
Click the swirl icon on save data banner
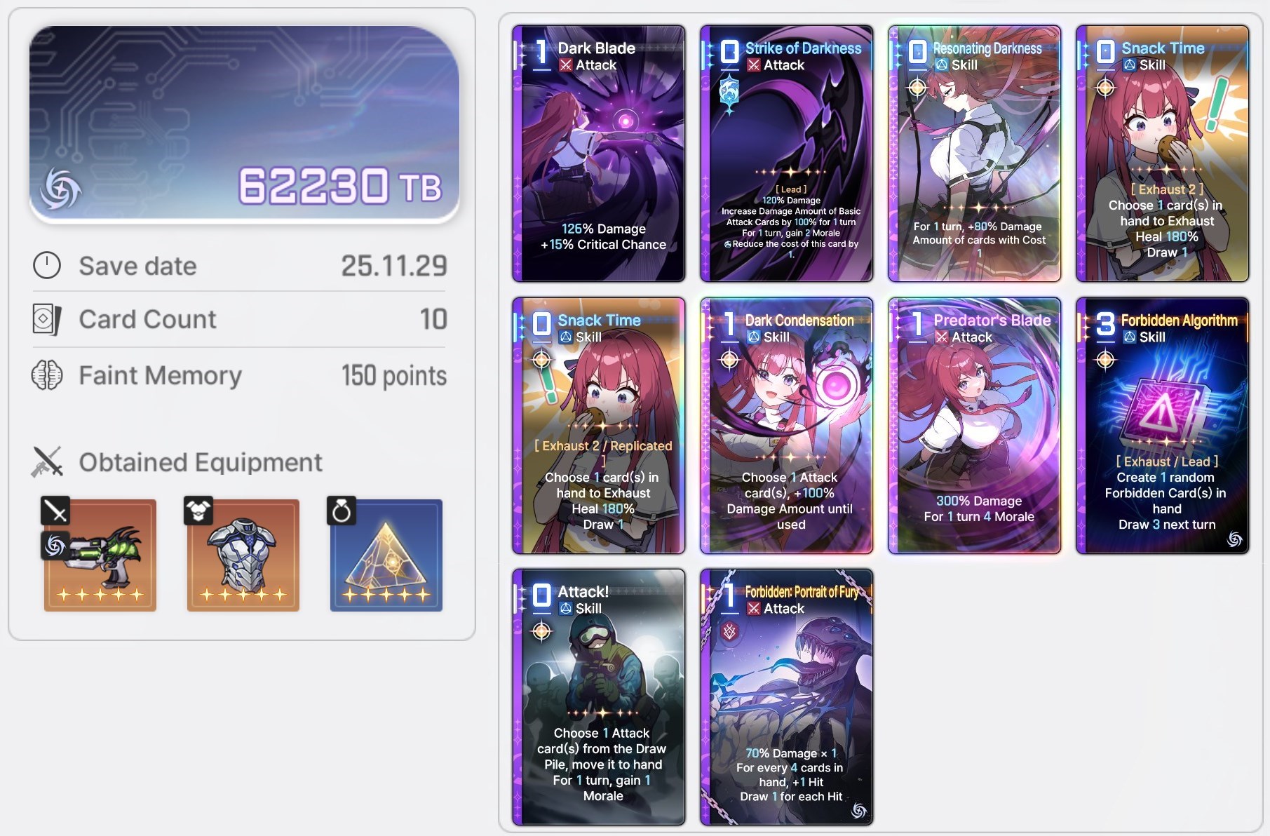[x=60, y=189]
